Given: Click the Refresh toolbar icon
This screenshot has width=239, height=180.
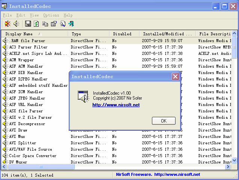Looking at the screenshot, I should point(36,24).
